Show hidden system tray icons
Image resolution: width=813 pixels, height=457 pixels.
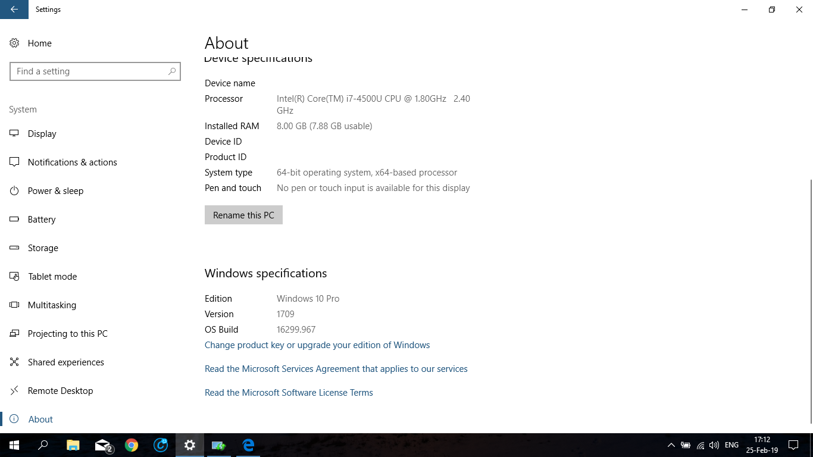(x=671, y=445)
